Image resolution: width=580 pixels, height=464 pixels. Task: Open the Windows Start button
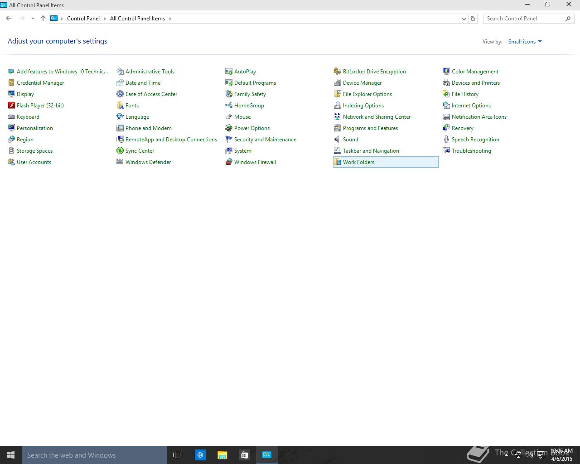11,455
